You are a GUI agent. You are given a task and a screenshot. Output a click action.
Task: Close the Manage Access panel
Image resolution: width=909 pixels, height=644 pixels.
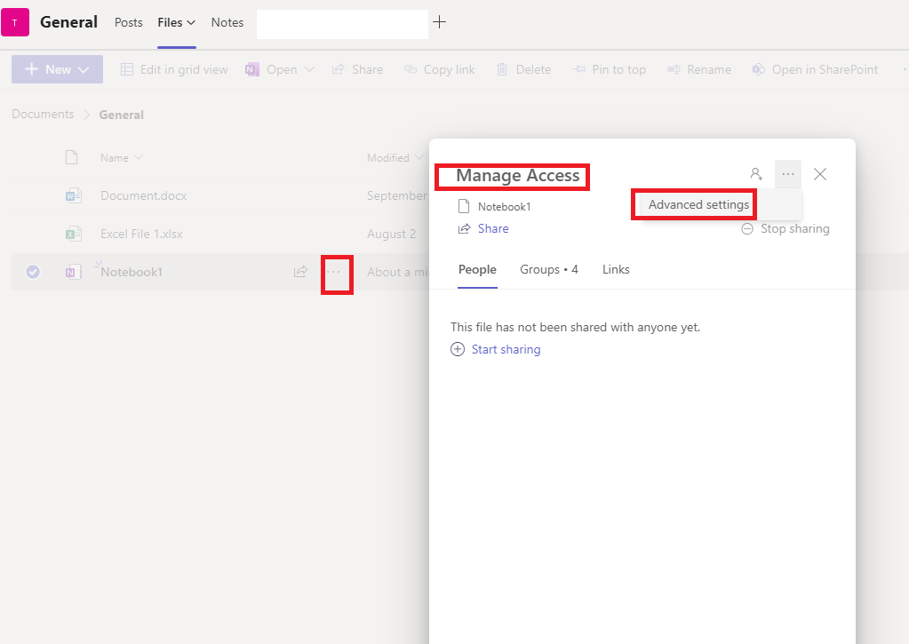click(820, 174)
